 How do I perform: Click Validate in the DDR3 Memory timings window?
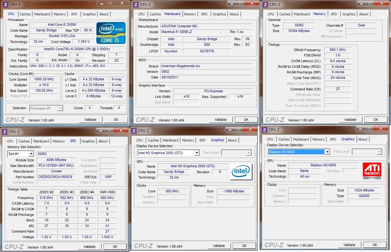pyautogui.click(x=350, y=120)
